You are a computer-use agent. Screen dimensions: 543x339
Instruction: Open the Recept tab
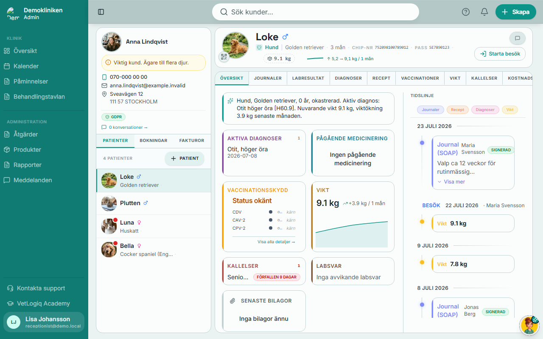(381, 78)
